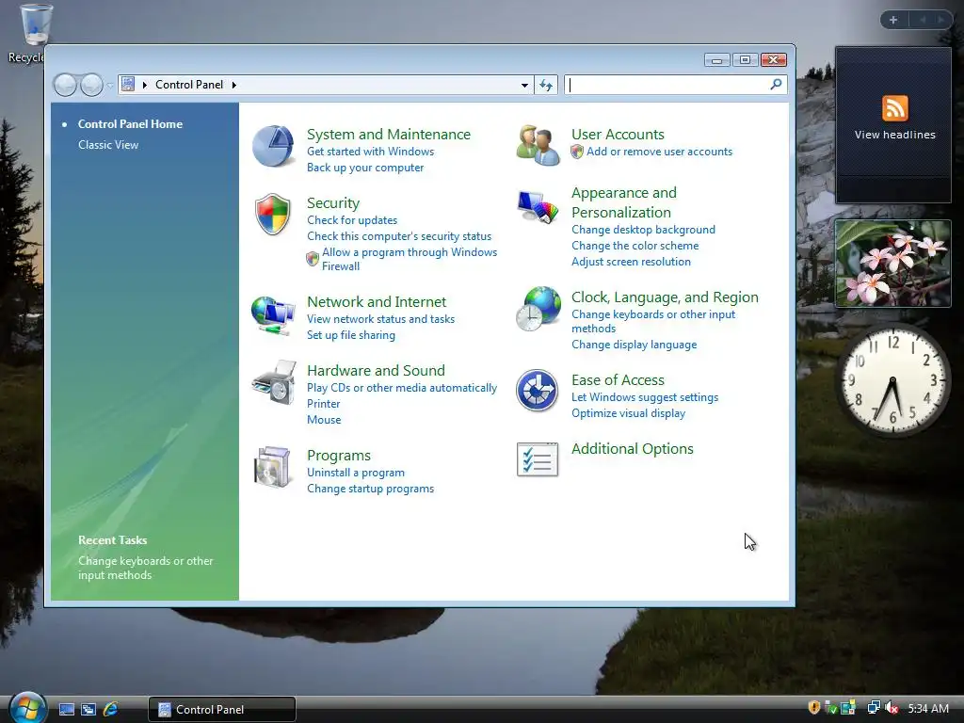Click Back up your computer
This screenshot has width=964, height=723.
[365, 168]
